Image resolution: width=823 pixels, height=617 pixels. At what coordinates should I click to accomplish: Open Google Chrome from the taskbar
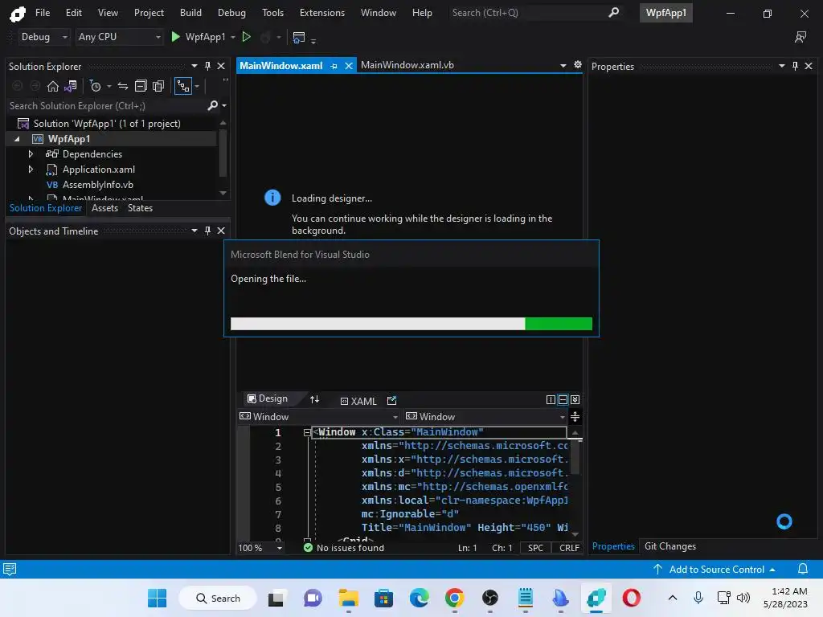(455, 598)
